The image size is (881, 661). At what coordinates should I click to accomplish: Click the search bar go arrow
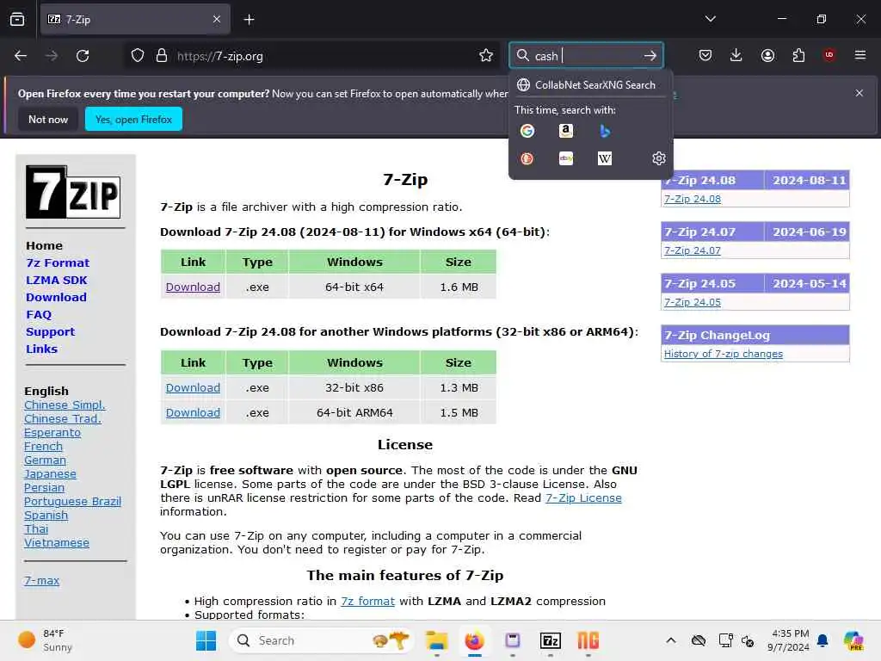pos(650,56)
